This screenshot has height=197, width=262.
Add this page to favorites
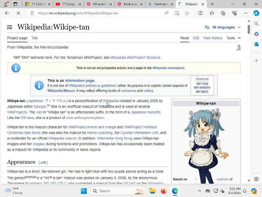(x=187, y=13)
